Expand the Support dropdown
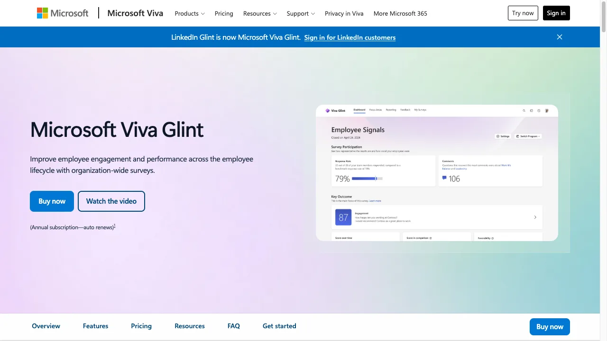 click(301, 13)
